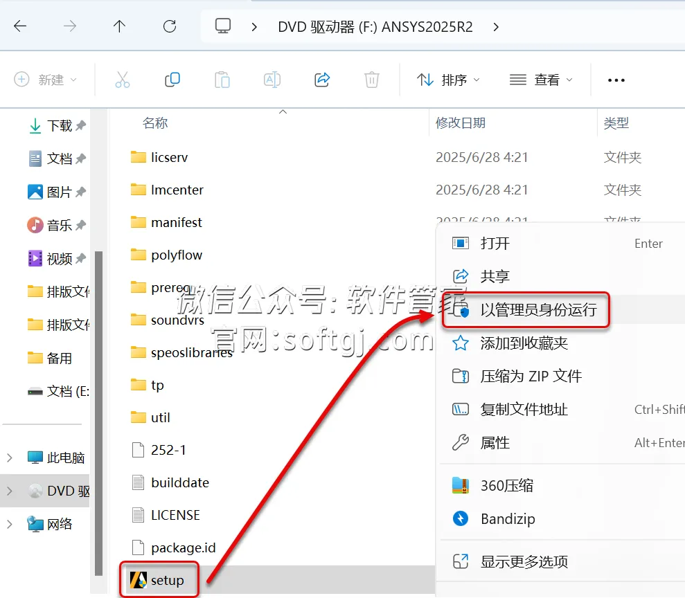Open 下载 in quick access

[57, 126]
